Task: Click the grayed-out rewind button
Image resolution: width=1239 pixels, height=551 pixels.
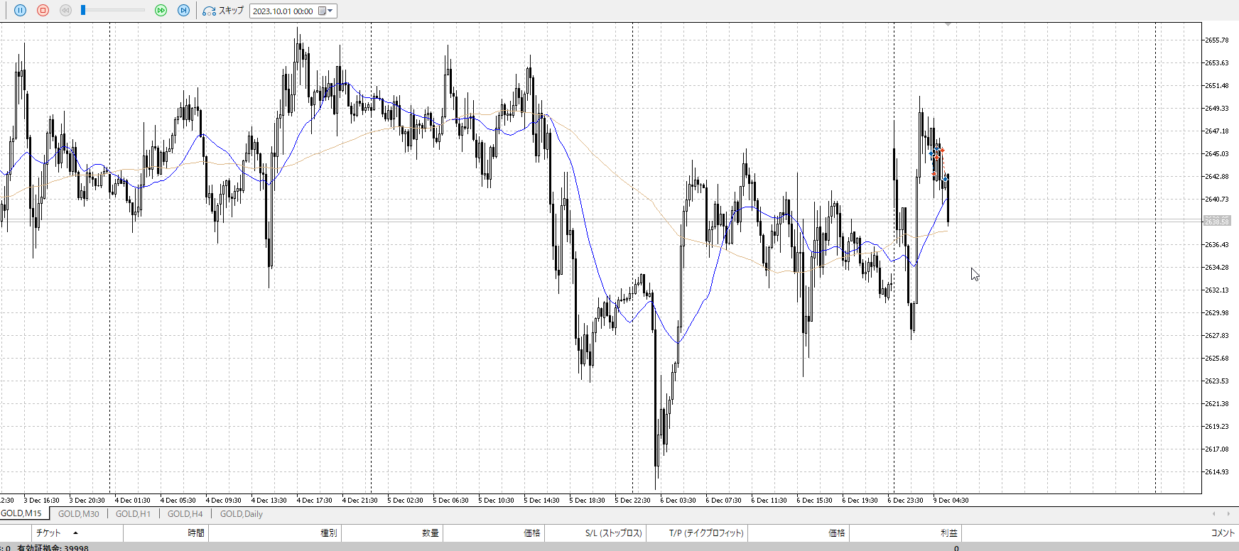Action: pos(65,11)
